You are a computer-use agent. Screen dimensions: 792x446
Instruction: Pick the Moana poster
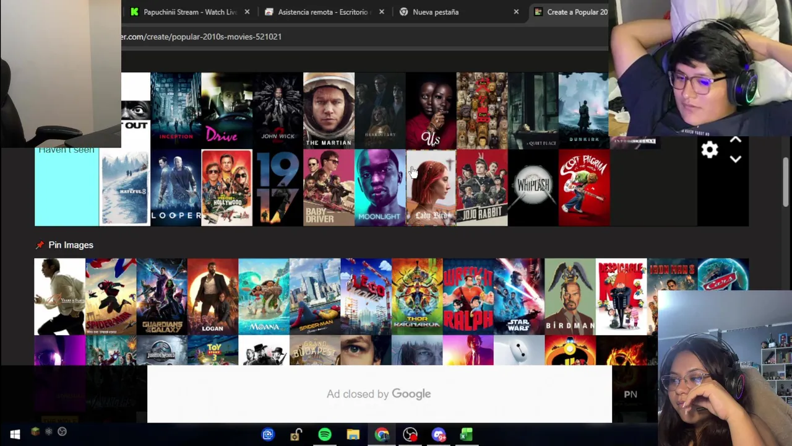(x=264, y=297)
